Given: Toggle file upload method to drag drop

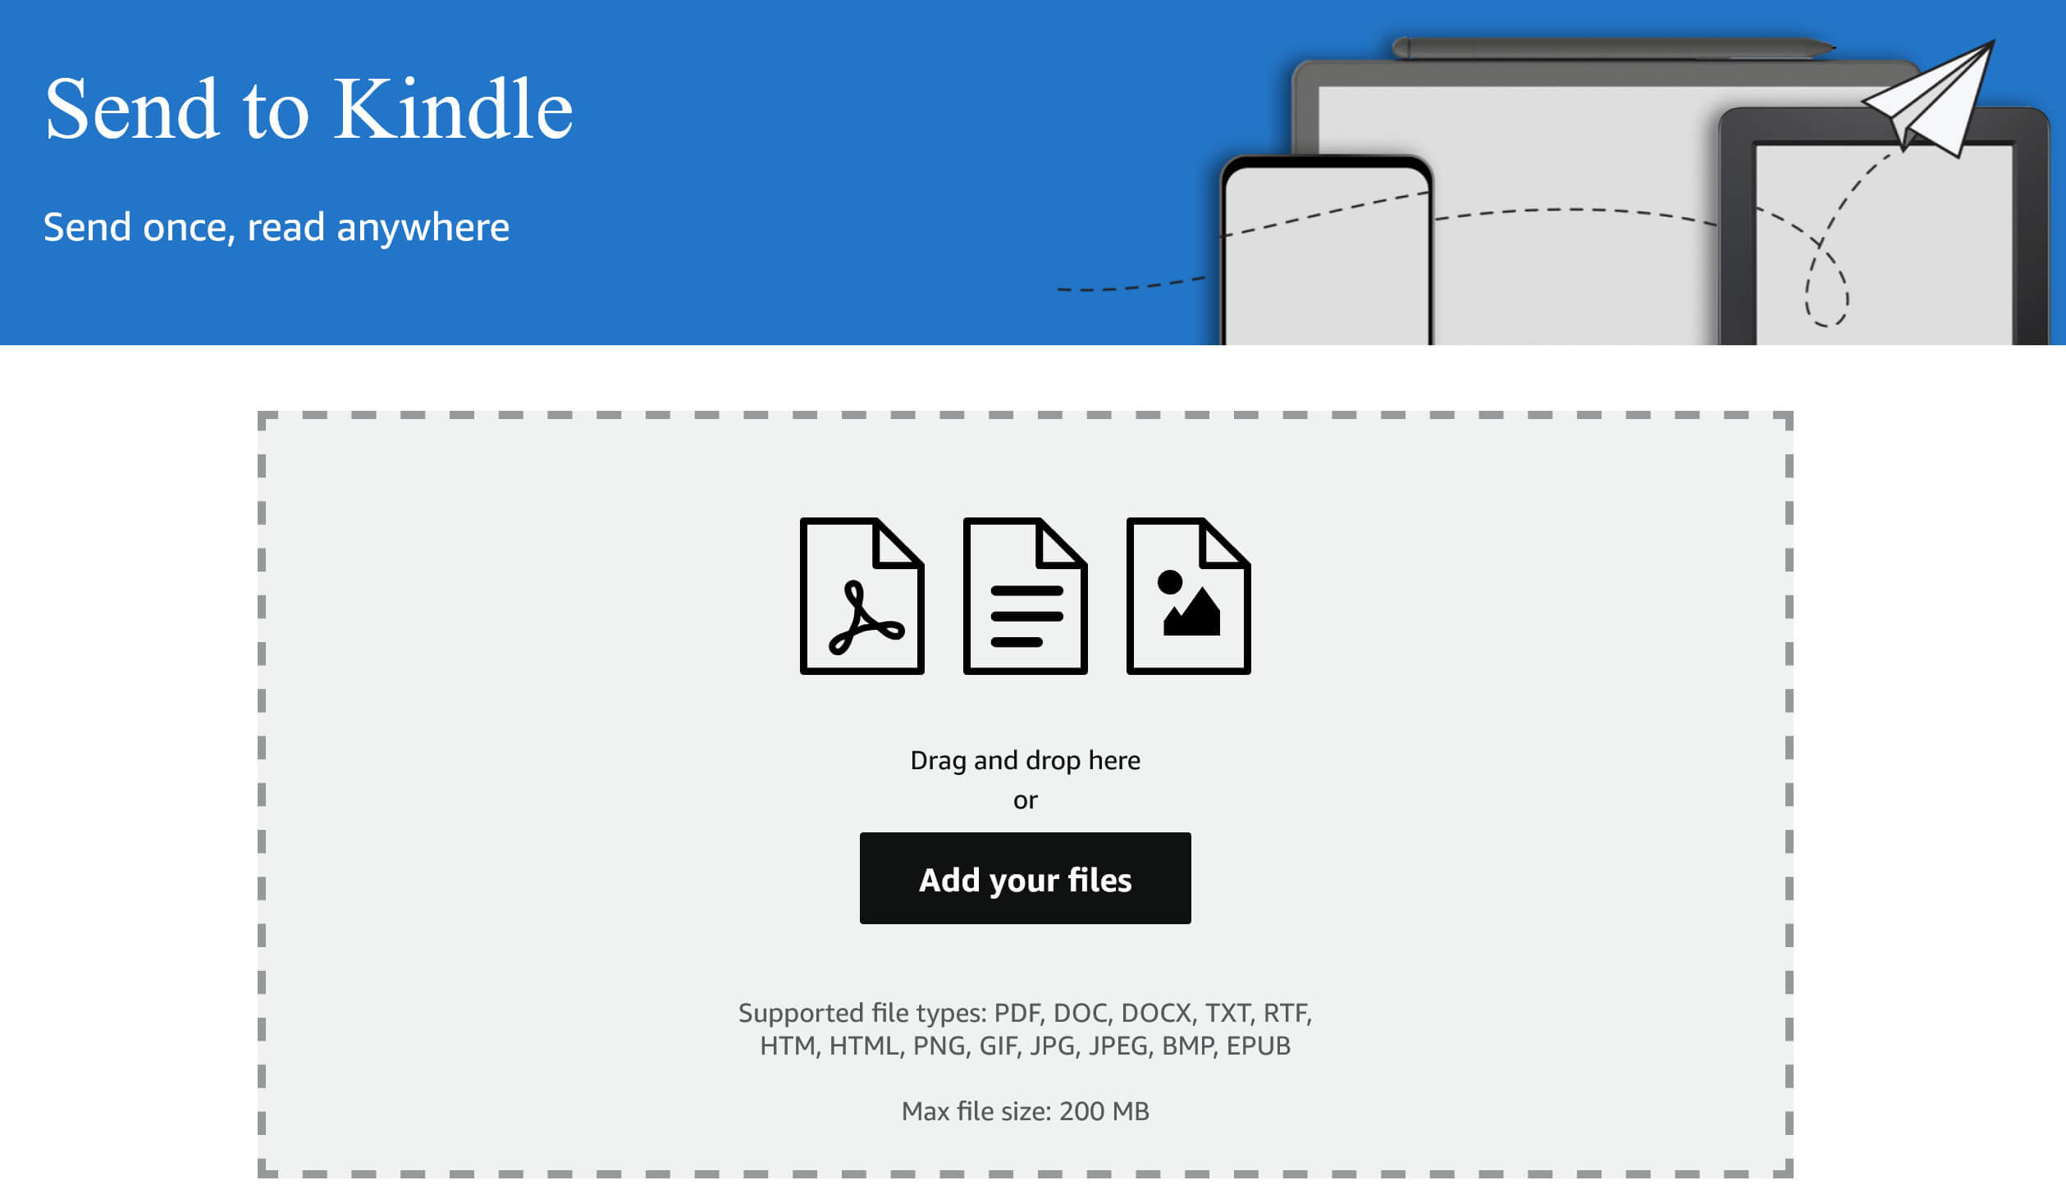Looking at the screenshot, I should (1025, 759).
